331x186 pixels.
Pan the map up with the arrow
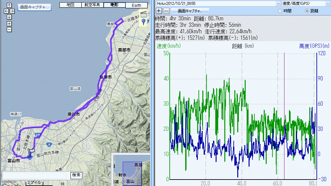9,5
